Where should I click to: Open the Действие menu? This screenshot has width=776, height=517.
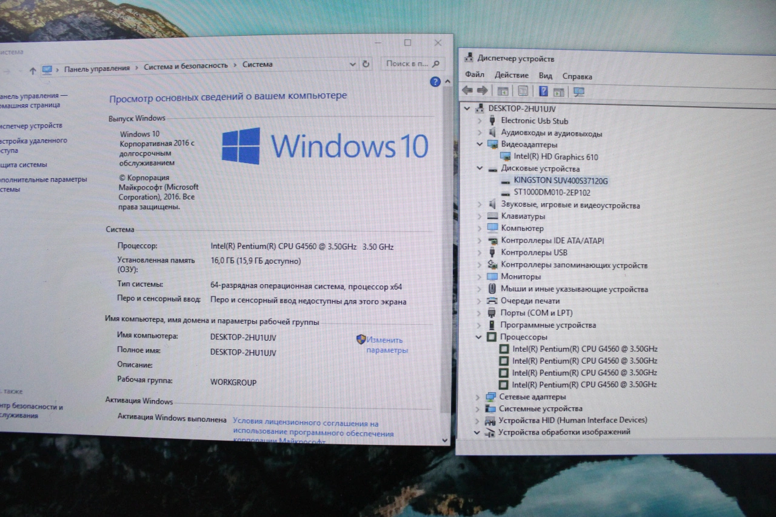click(x=512, y=75)
